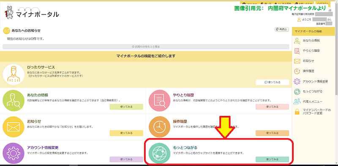Click the green あなたの情報 circle icon
The width and height of the screenshot is (338, 166).
(x=14, y=101)
